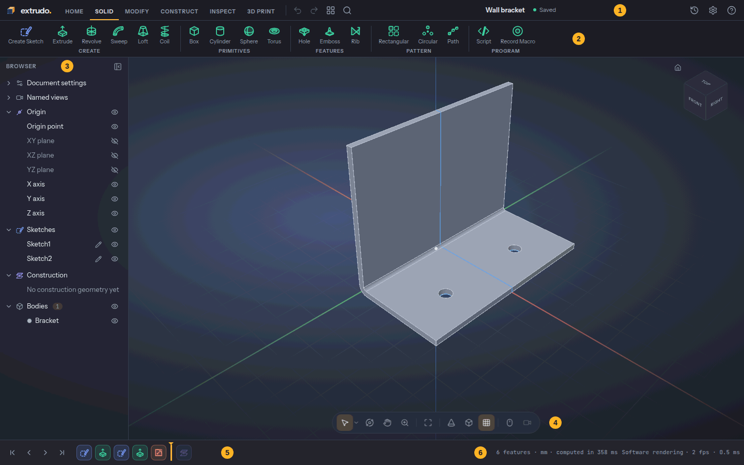744x465 pixels.
Task: Collapse the Construction group
Action: coord(9,275)
